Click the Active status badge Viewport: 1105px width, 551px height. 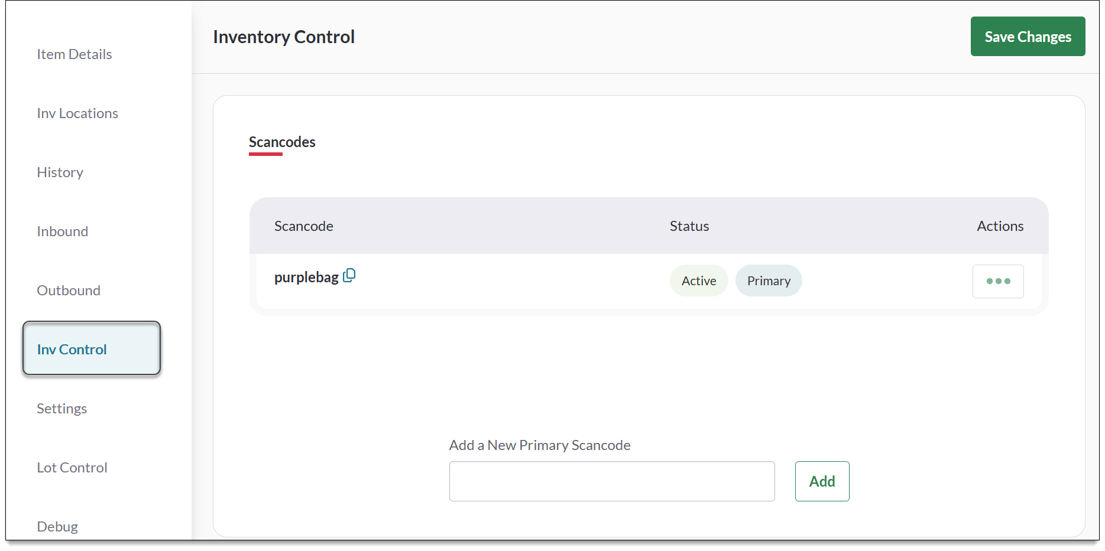[x=698, y=281]
